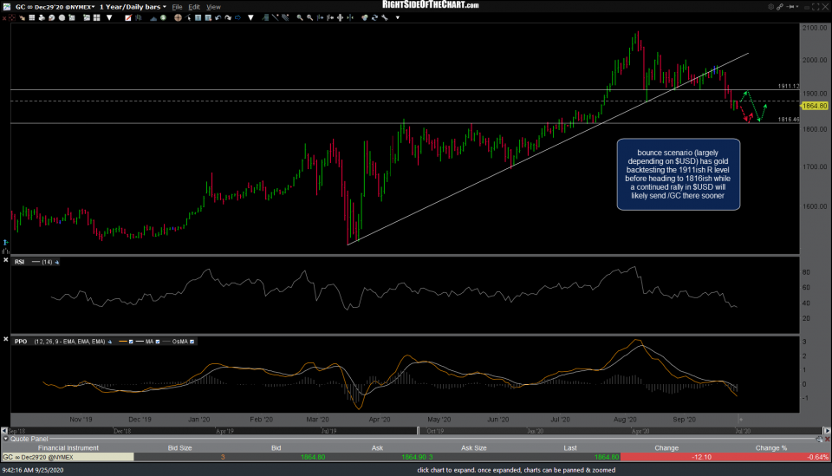Select the parallel lines channel tool

click(285, 17)
